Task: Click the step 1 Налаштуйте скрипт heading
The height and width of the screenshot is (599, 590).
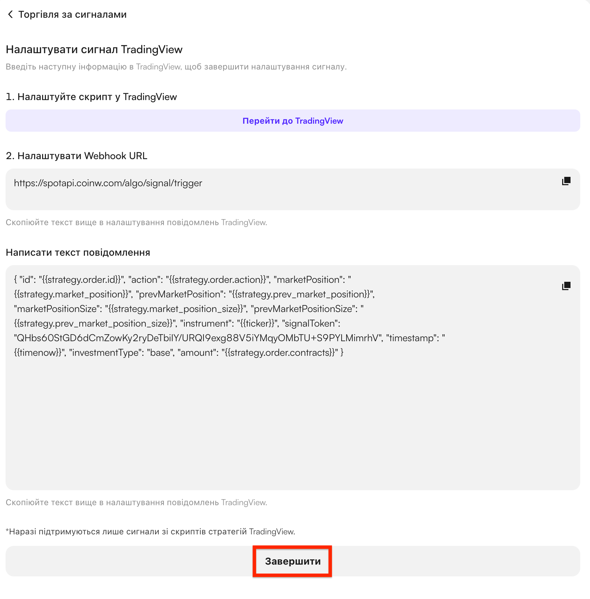Action: (x=91, y=97)
